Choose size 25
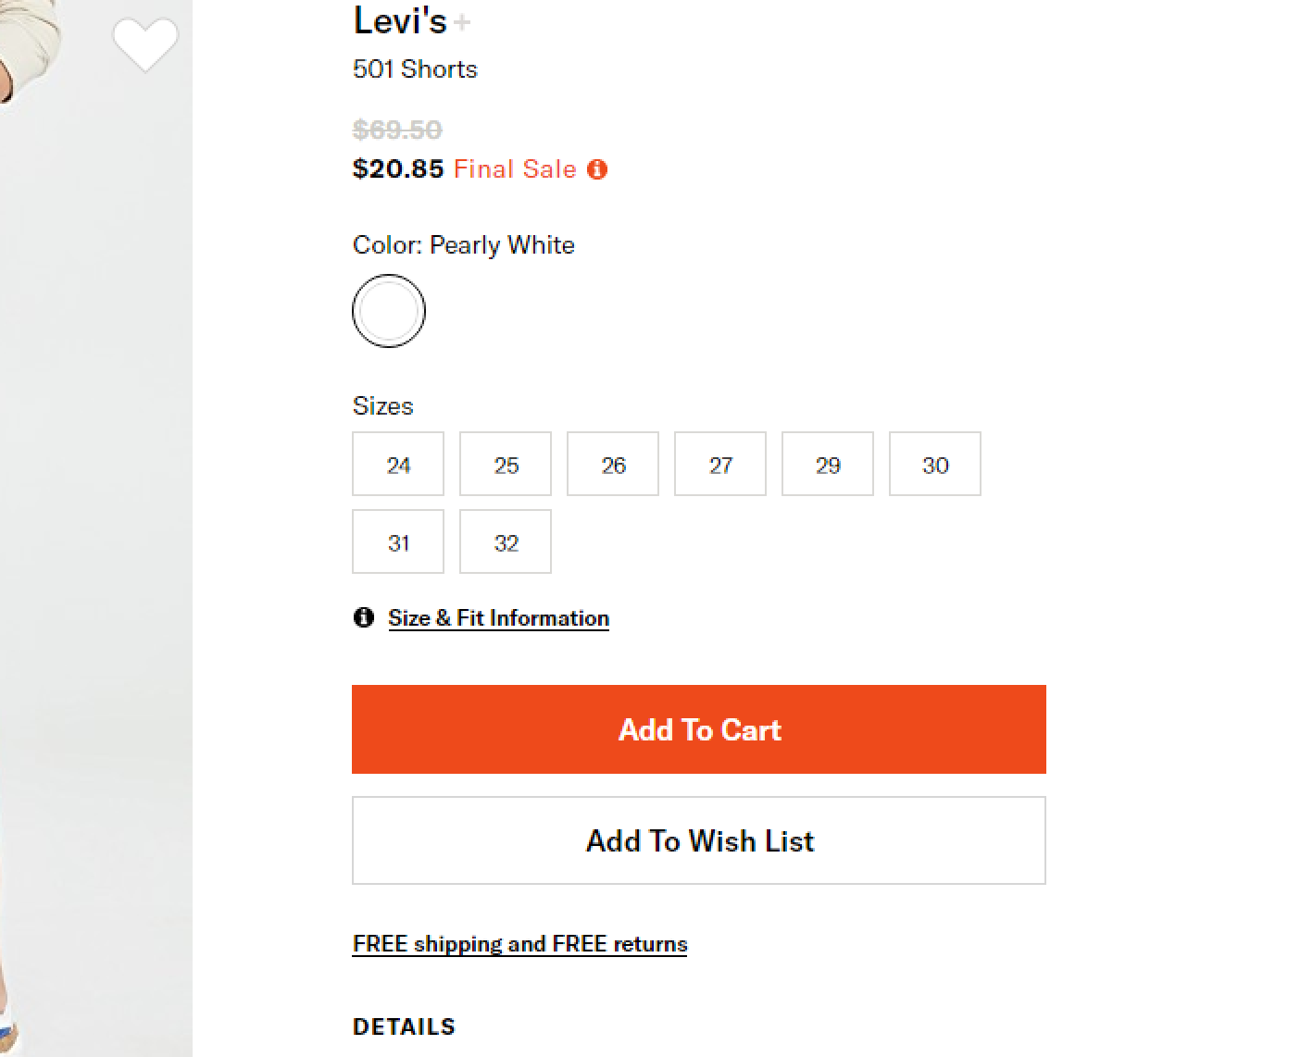1313x1057 pixels. click(x=506, y=465)
